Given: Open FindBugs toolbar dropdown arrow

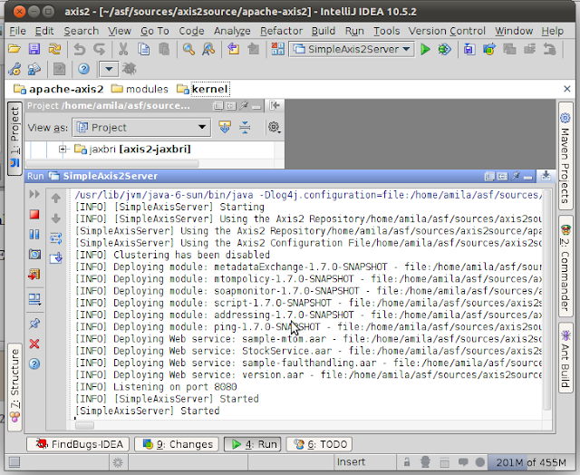Looking at the screenshot, I should coord(109,69).
